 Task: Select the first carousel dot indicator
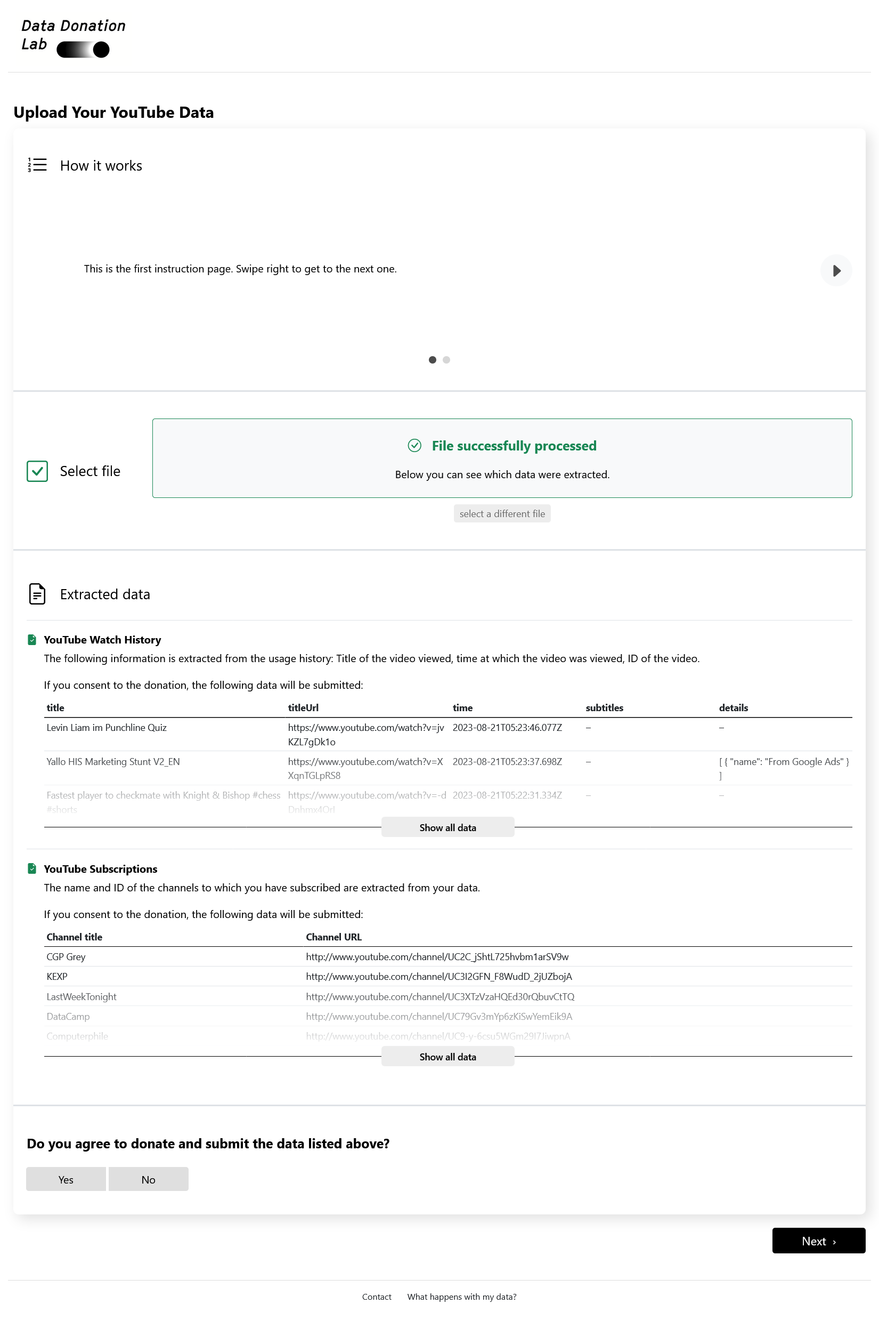pyautogui.click(x=432, y=360)
